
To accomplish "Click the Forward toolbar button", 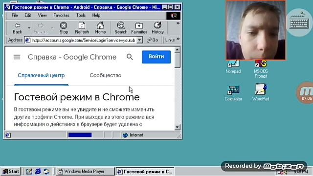I will [x=41, y=28].
